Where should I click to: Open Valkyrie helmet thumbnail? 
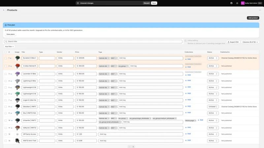[17, 128]
